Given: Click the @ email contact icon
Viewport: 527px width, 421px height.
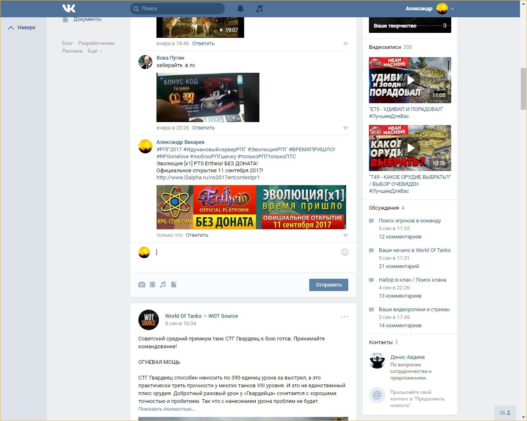Looking at the screenshot, I should coord(377,396).
